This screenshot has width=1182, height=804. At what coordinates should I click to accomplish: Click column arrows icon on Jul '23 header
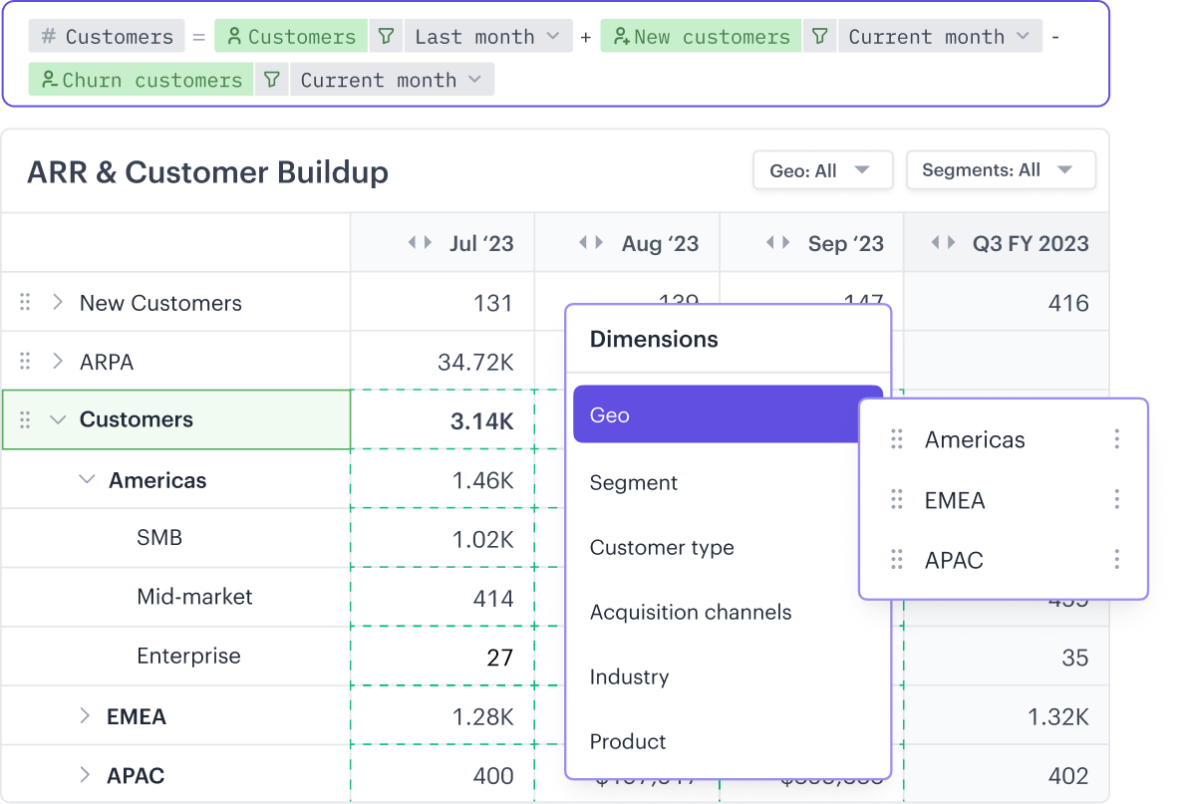(x=420, y=242)
